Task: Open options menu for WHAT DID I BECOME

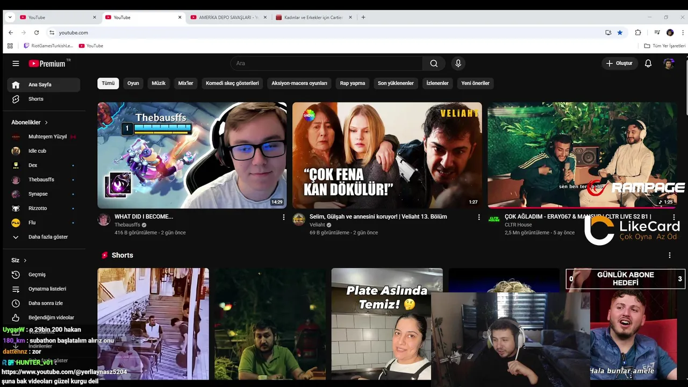Action: click(x=284, y=217)
